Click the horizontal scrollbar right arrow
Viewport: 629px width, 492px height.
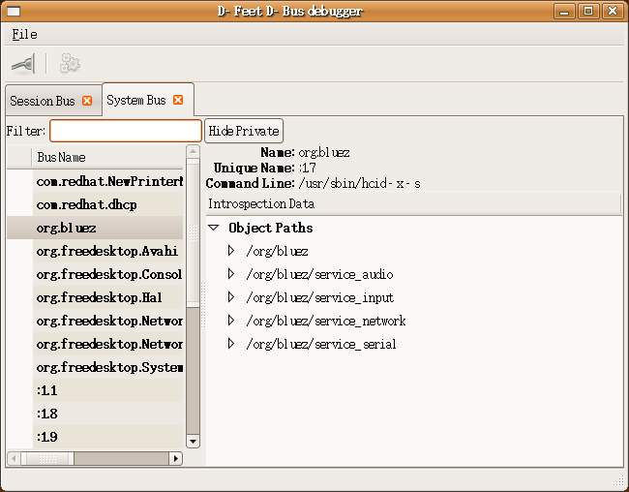(x=176, y=458)
